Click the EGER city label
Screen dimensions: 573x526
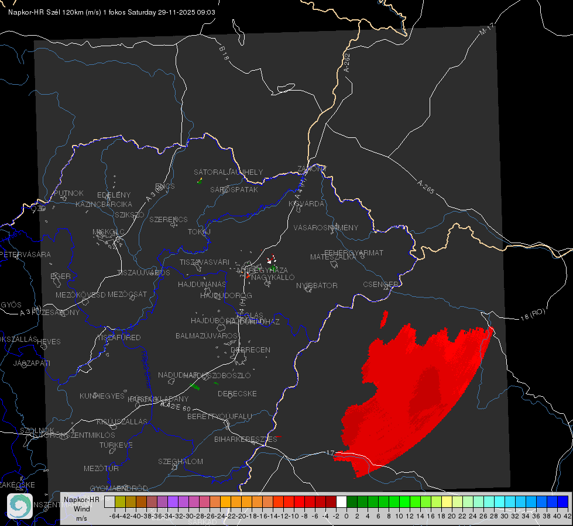pyautogui.click(x=61, y=276)
